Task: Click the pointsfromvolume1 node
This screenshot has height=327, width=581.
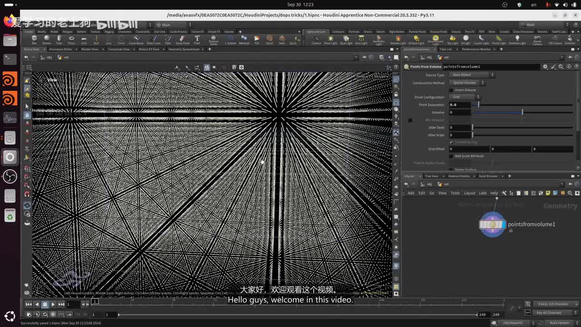Action: point(492,224)
